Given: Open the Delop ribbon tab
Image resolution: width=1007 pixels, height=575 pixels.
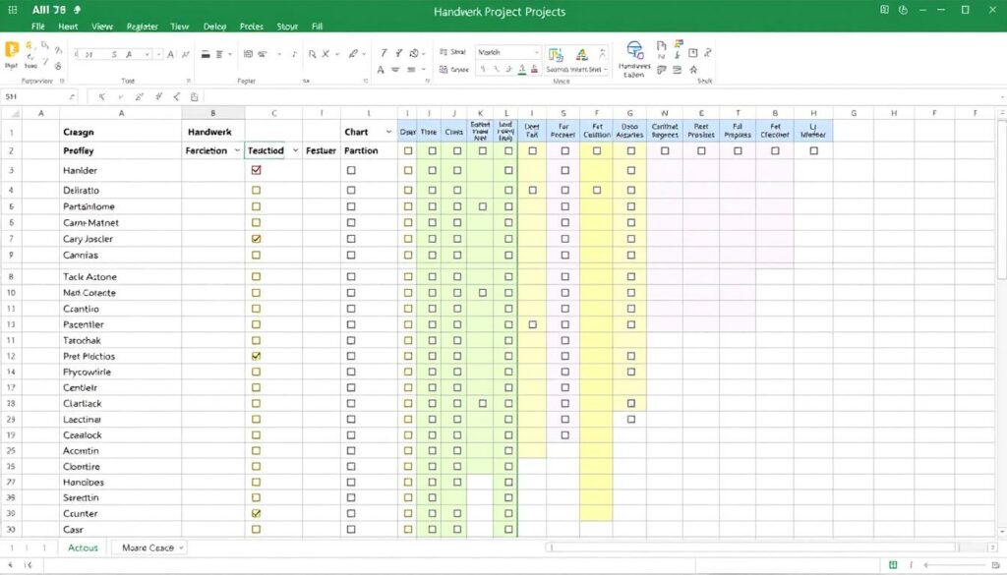Looking at the screenshot, I should pos(214,27).
